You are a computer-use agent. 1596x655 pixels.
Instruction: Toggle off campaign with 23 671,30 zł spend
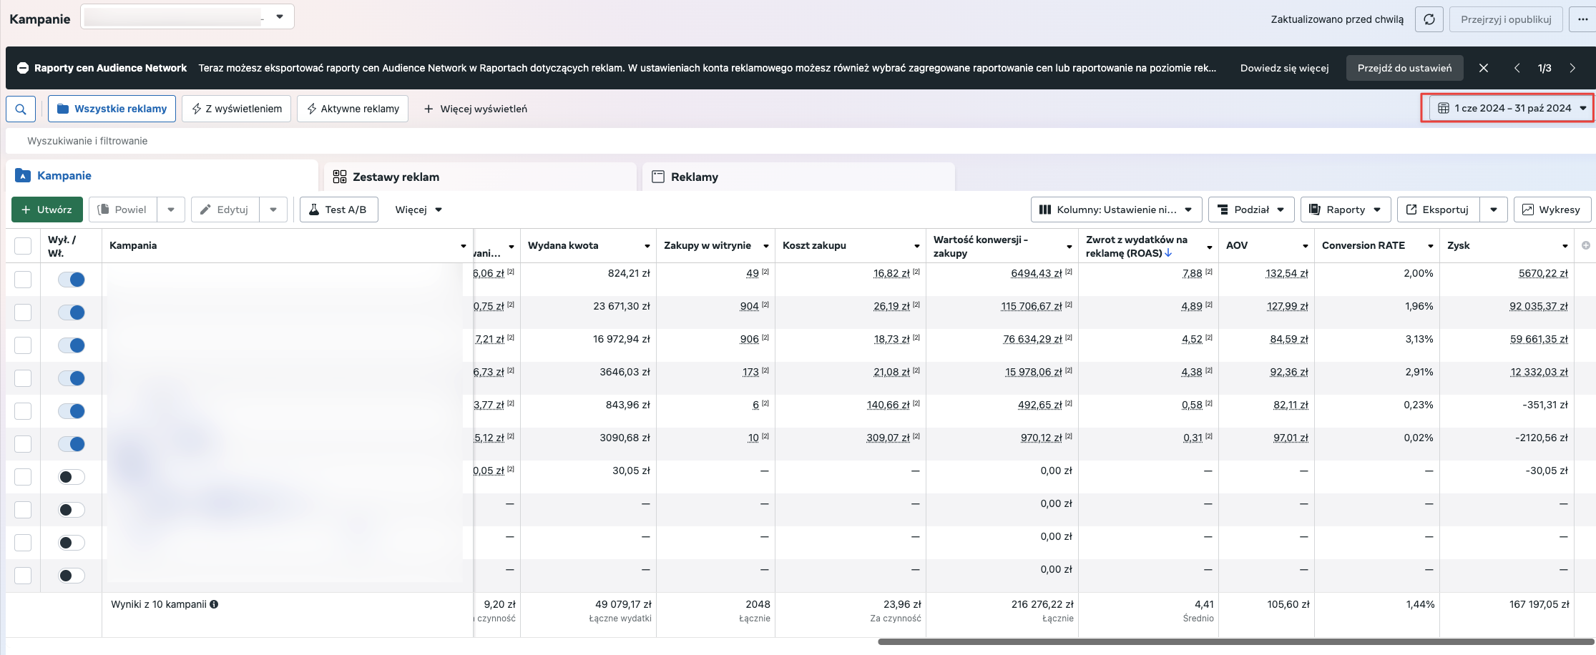(72, 312)
